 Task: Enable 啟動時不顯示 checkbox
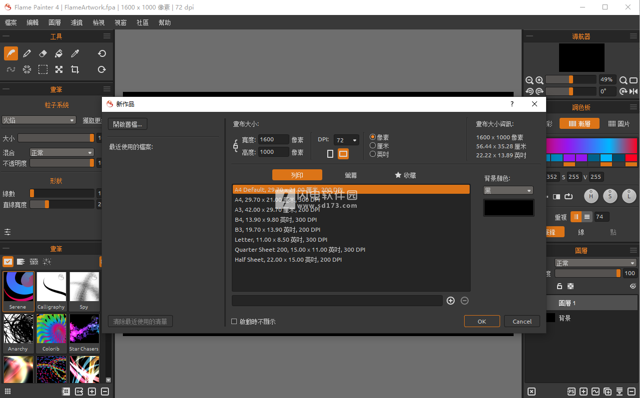234,322
